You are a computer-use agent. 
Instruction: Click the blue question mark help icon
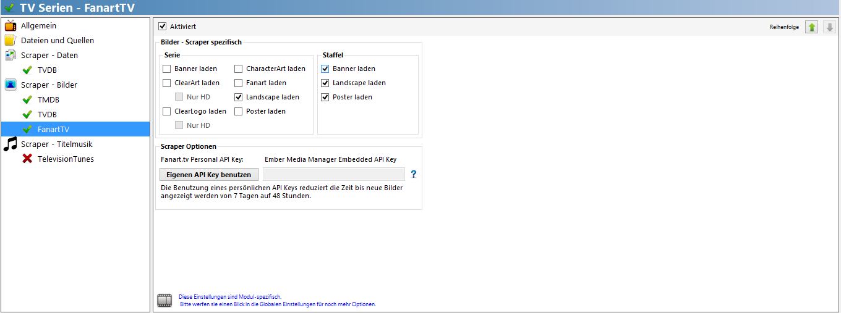(x=414, y=174)
